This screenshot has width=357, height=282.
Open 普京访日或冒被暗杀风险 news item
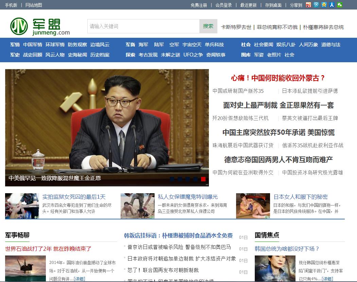coord(179,247)
